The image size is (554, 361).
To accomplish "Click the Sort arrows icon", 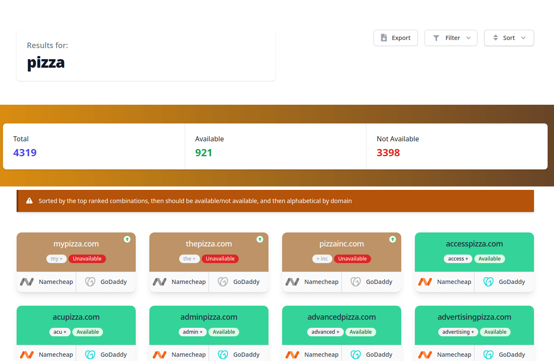I will click(x=496, y=38).
